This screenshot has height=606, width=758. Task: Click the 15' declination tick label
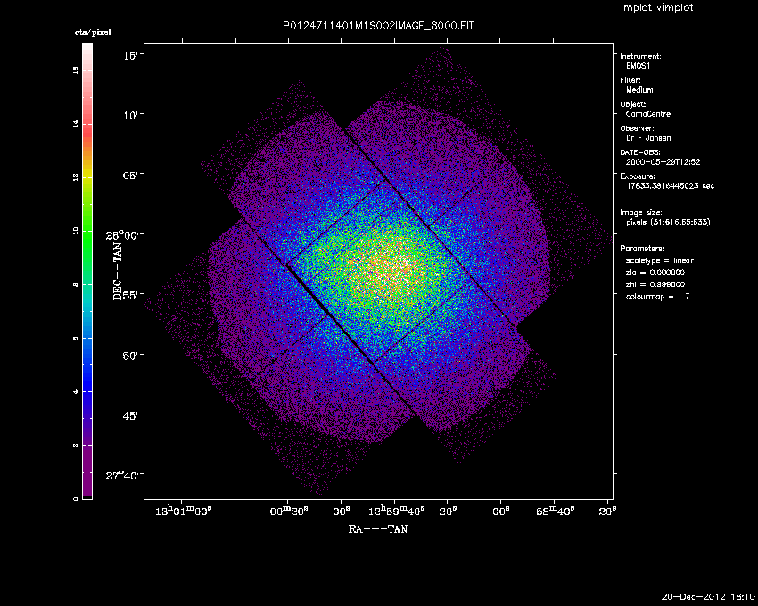tap(133, 55)
